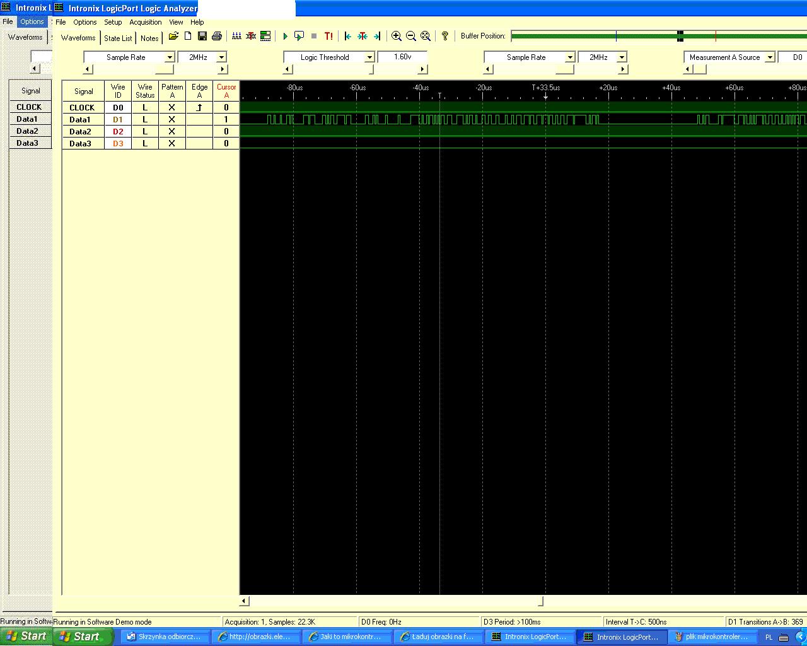Expand the first Sample Rate dropdown arrow
This screenshot has width=807, height=646.
[x=170, y=57]
